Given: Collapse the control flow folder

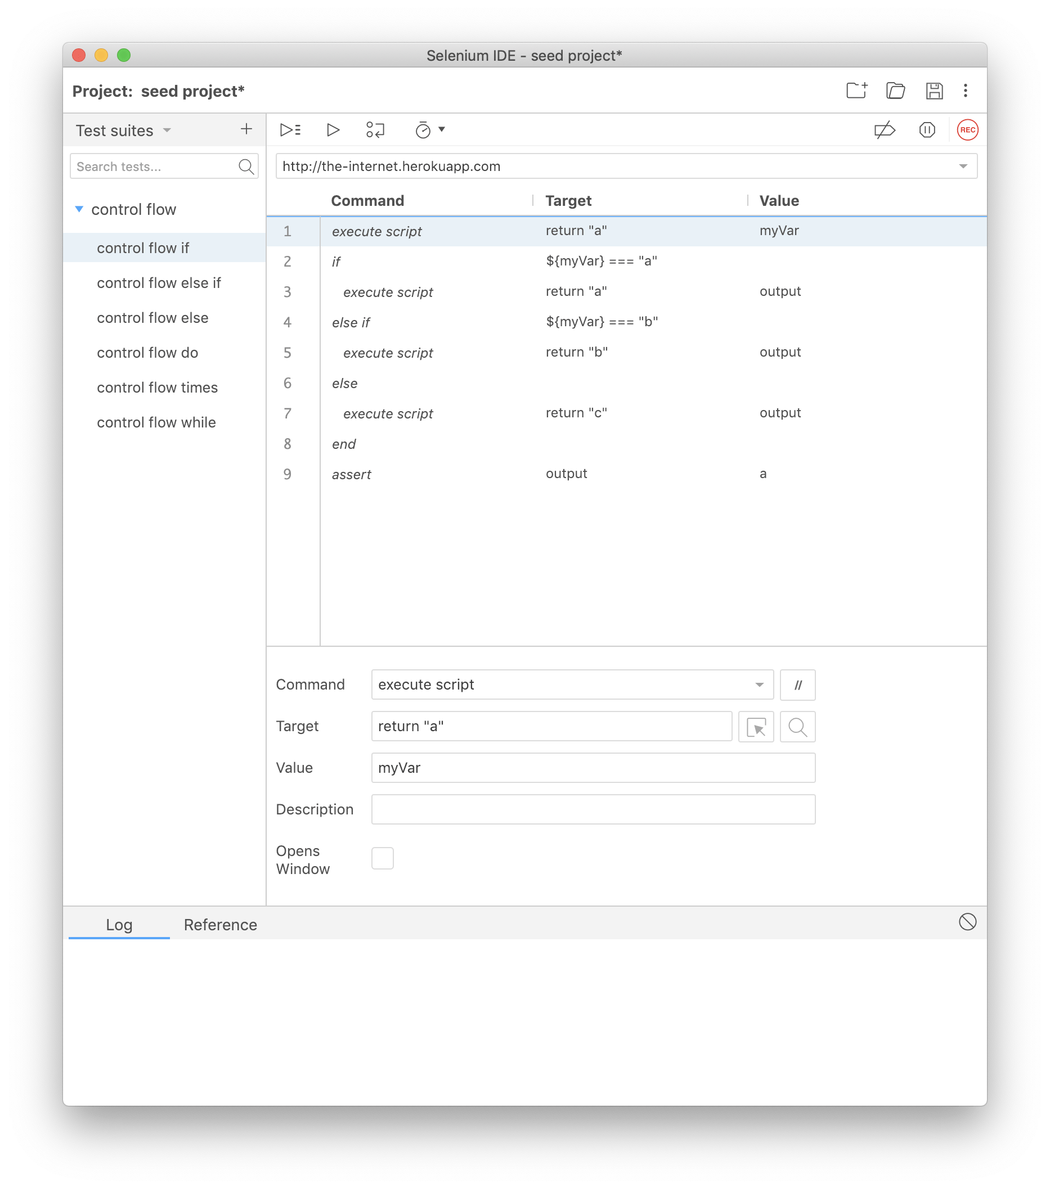Looking at the screenshot, I should click(80, 209).
